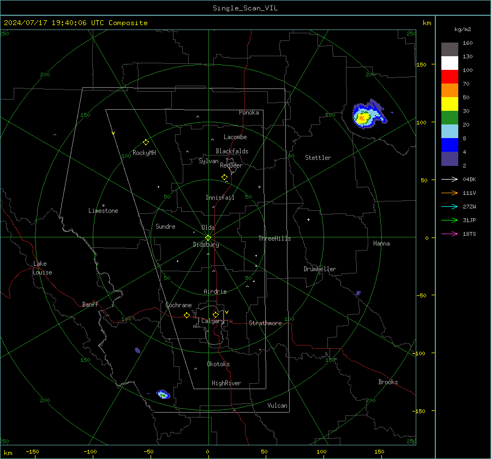Pick the dark purple legend color swatch
491x459 pixels.
[450, 158]
